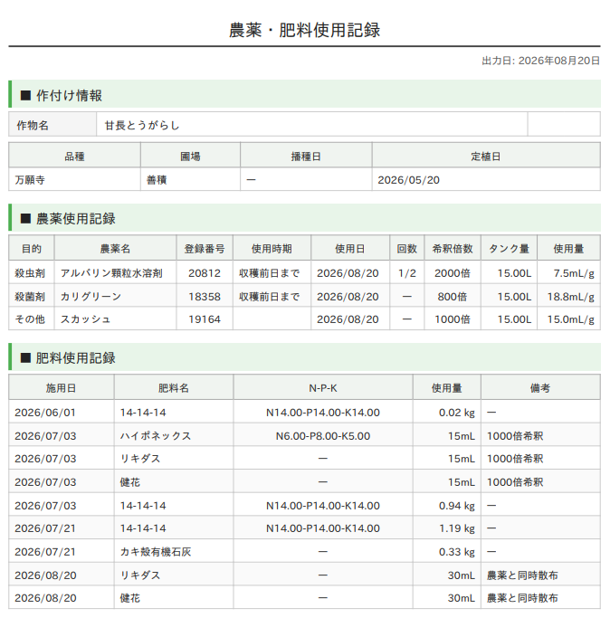This screenshot has height=618, width=610.
Task: Click registration number 19164
Action: point(205,319)
